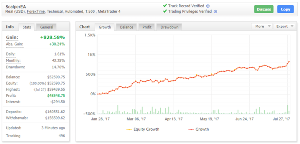Screen dimensions: 300x144
Task: Click the Abs. Gain label
Action: point(14,44)
